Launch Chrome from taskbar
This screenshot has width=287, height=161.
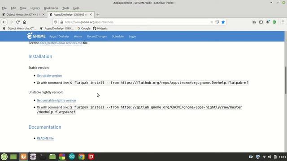pos(82,157)
